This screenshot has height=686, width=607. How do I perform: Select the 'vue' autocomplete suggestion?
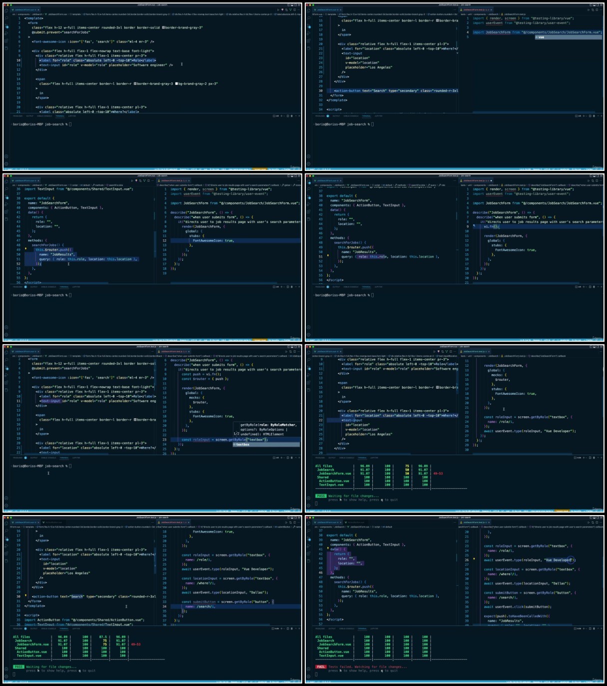[568, 37]
